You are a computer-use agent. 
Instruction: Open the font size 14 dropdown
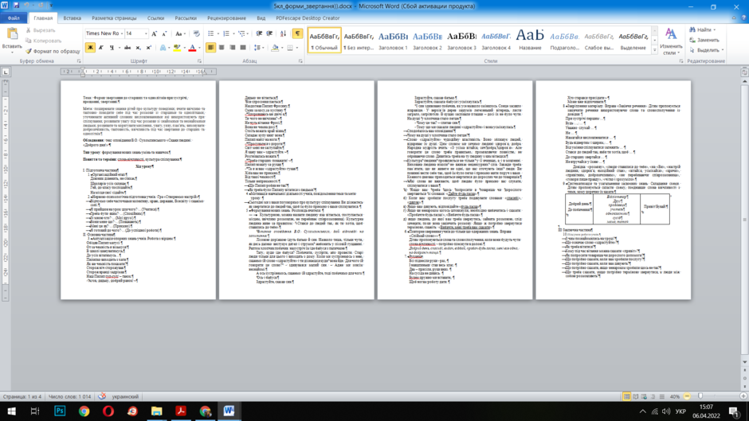pos(145,33)
